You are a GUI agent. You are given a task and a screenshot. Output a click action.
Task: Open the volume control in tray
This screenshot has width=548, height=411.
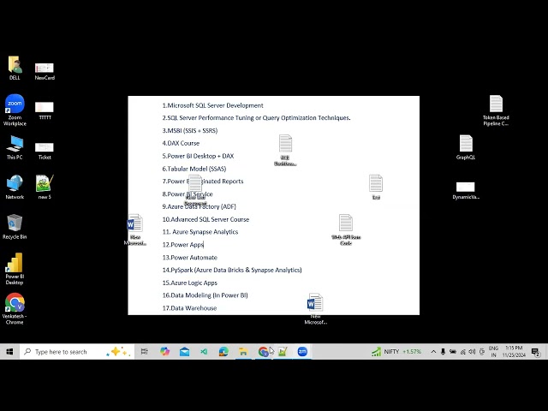click(x=472, y=352)
